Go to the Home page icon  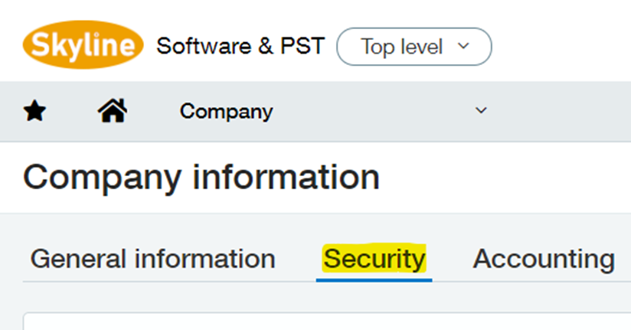[112, 112]
